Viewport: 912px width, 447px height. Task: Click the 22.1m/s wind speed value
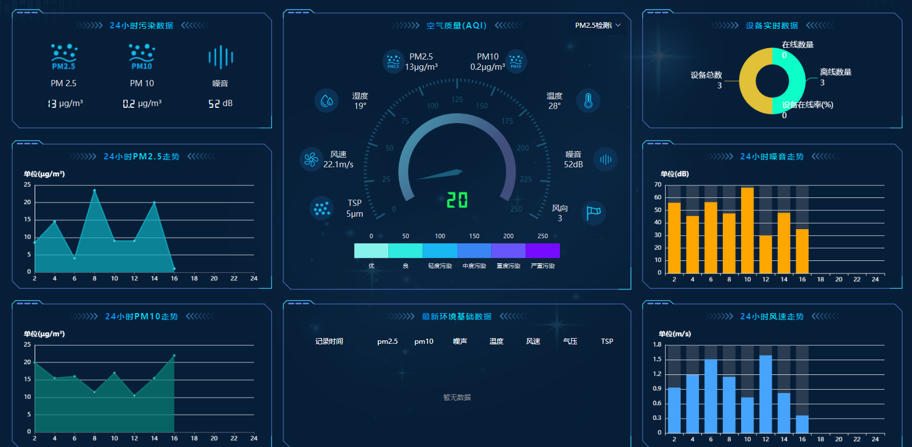pyautogui.click(x=338, y=165)
